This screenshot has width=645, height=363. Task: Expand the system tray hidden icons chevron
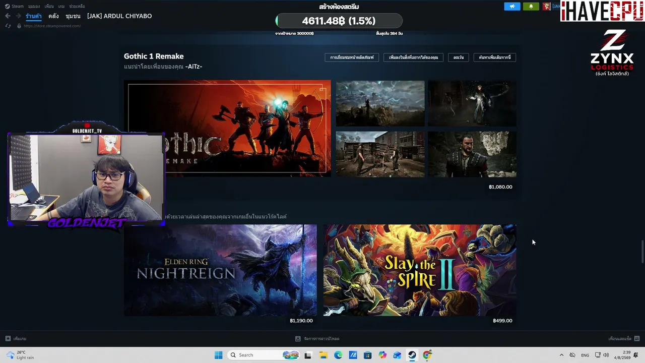point(561,355)
